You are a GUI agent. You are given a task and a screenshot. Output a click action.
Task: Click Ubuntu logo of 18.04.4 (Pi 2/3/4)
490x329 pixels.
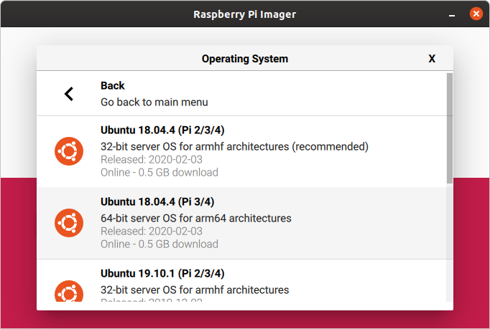[69, 151]
